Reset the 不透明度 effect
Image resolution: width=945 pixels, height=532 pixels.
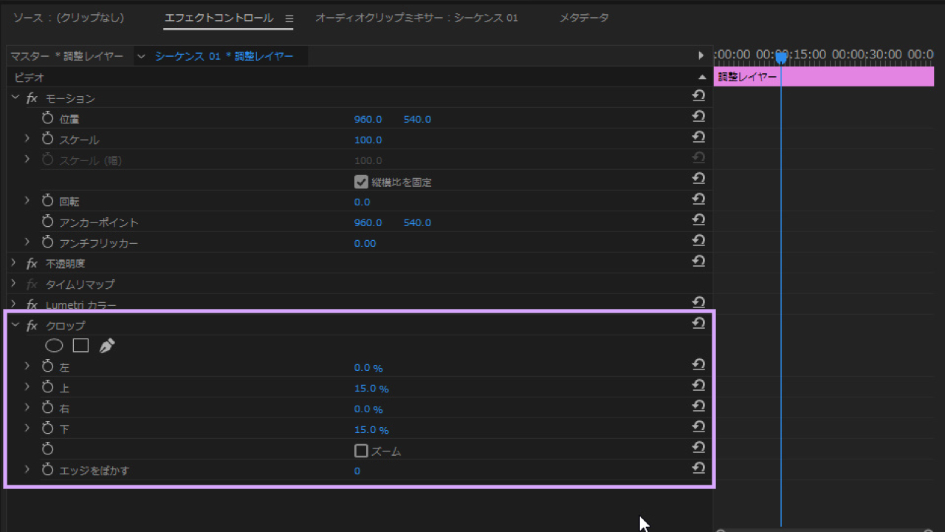point(698,261)
